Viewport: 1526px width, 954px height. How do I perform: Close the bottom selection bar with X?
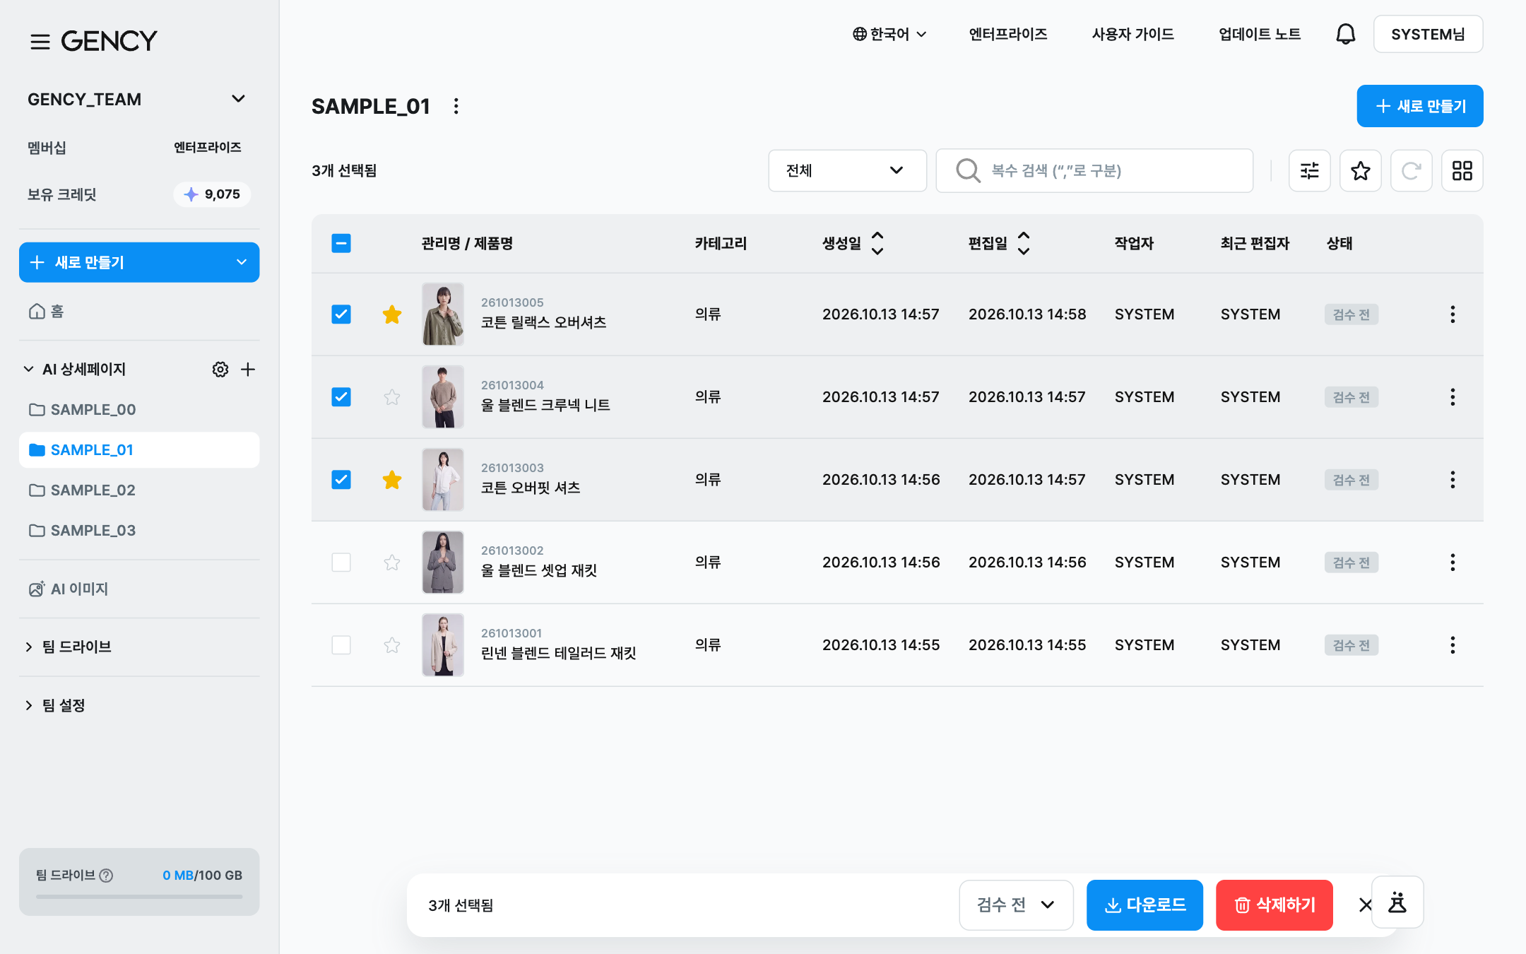pyautogui.click(x=1365, y=905)
